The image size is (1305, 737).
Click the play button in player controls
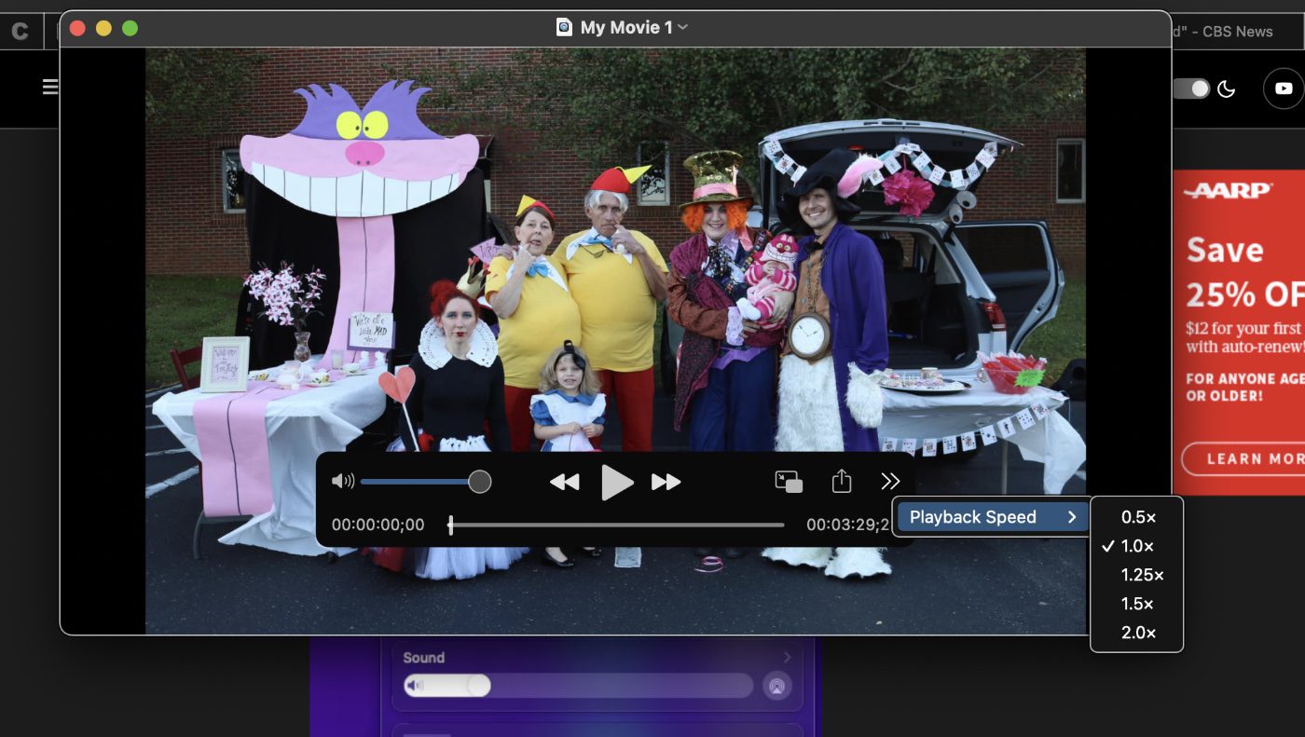[616, 483]
